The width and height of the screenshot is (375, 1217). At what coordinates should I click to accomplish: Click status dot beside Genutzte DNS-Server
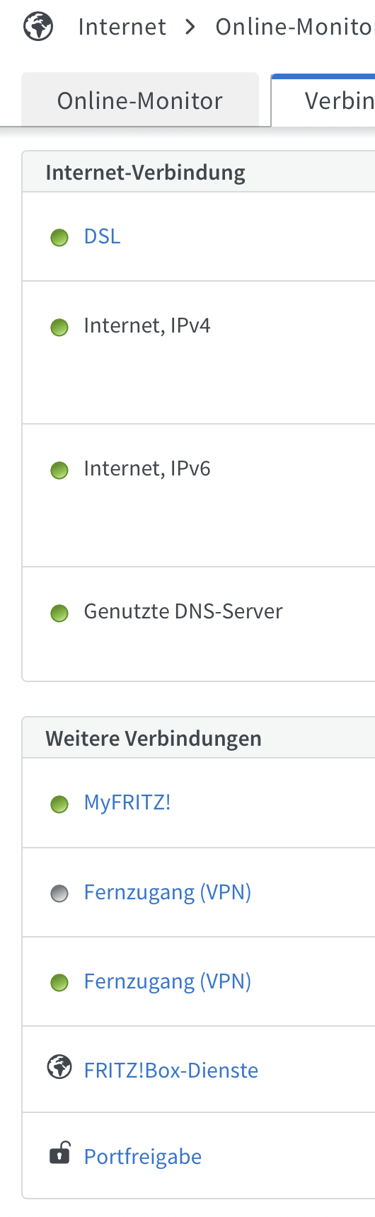point(59,613)
